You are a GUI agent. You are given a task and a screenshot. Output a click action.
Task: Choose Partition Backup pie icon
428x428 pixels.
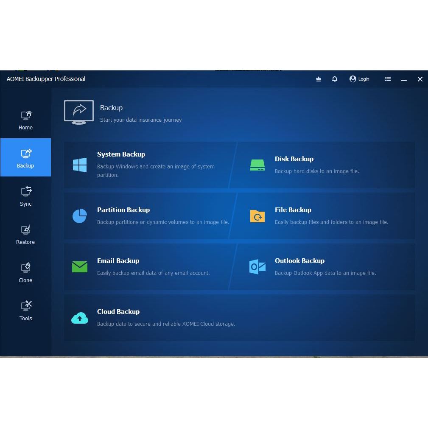point(79,216)
